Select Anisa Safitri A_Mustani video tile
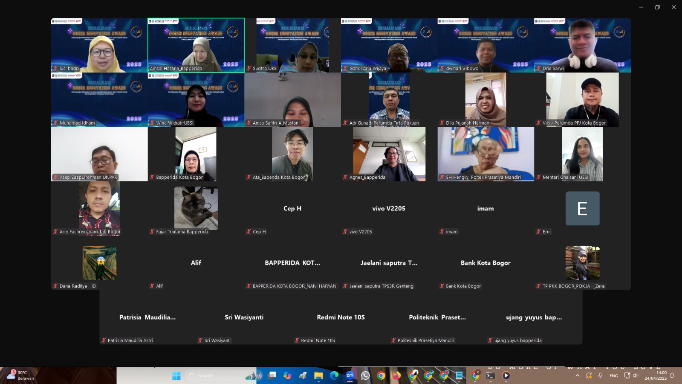Viewport: 682px width, 384px height. point(292,99)
